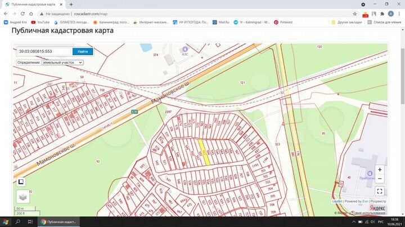Open the map layers switcher
The image size is (405, 227).
point(21,196)
